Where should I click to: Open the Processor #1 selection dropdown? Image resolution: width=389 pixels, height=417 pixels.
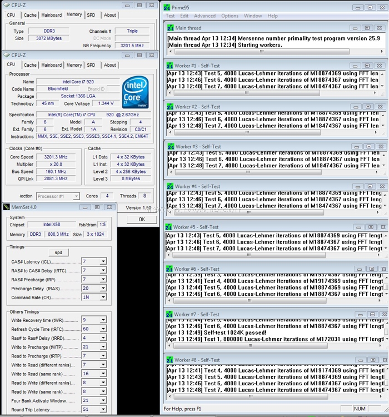coord(76,196)
